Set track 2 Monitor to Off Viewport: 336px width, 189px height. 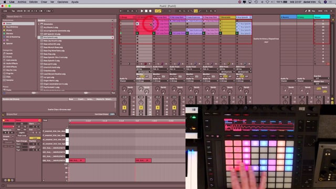click(147, 77)
